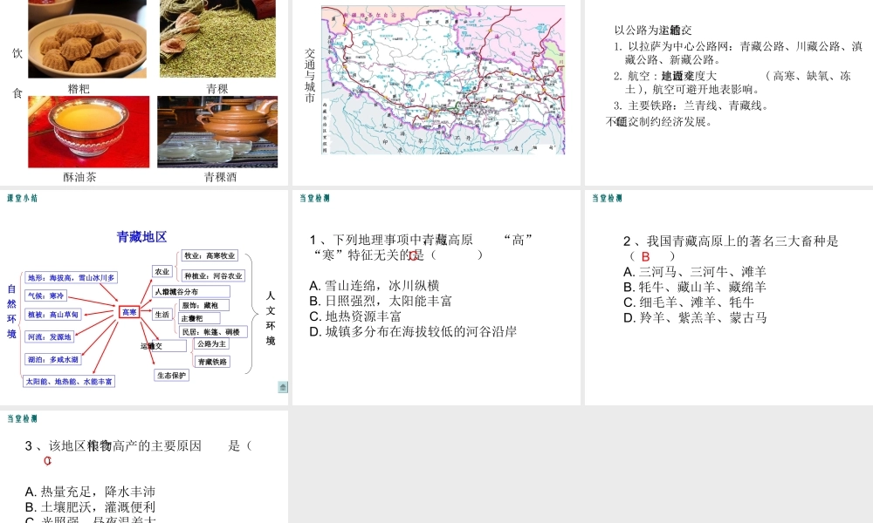Select the 公路为主 box
Image resolution: width=873 pixels, height=523 pixels.
click(x=211, y=344)
